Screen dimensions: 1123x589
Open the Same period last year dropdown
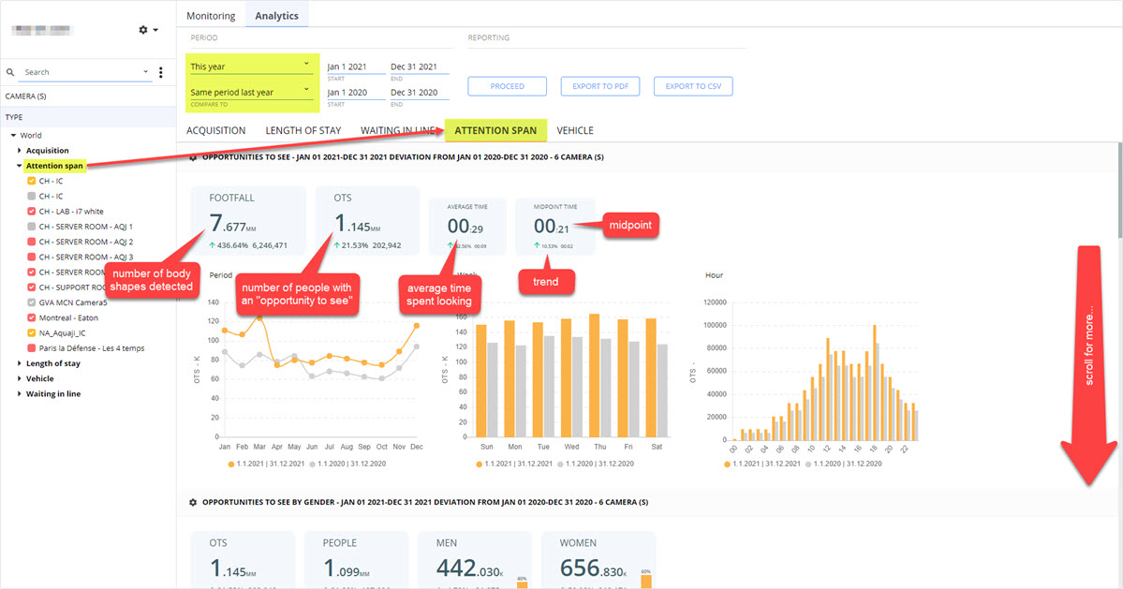tap(251, 92)
